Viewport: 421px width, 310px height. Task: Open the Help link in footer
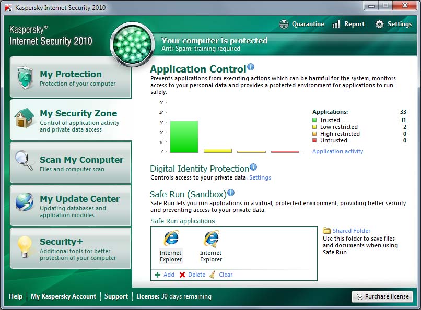[x=16, y=296]
